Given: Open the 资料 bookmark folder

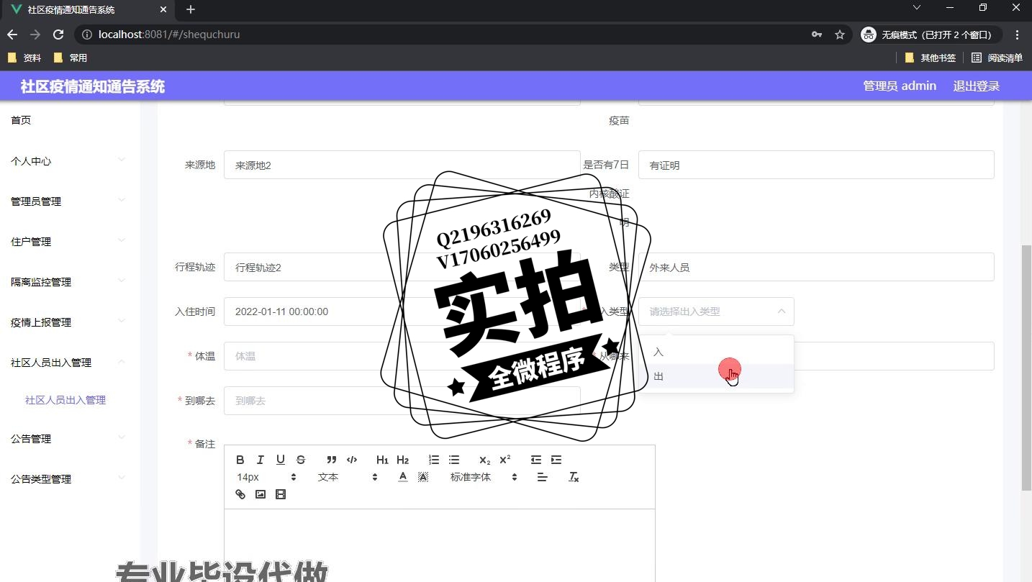Looking at the screenshot, I should click(x=24, y=58).
